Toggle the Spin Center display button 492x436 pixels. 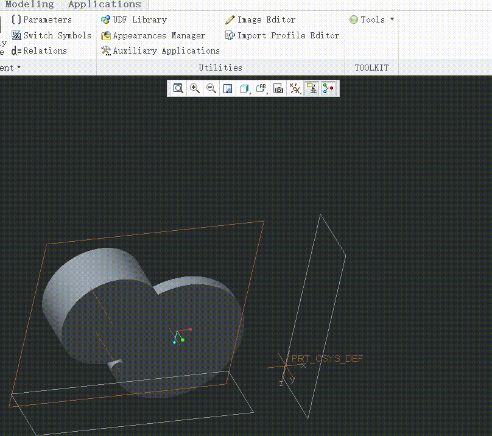[x=328, y=88]
